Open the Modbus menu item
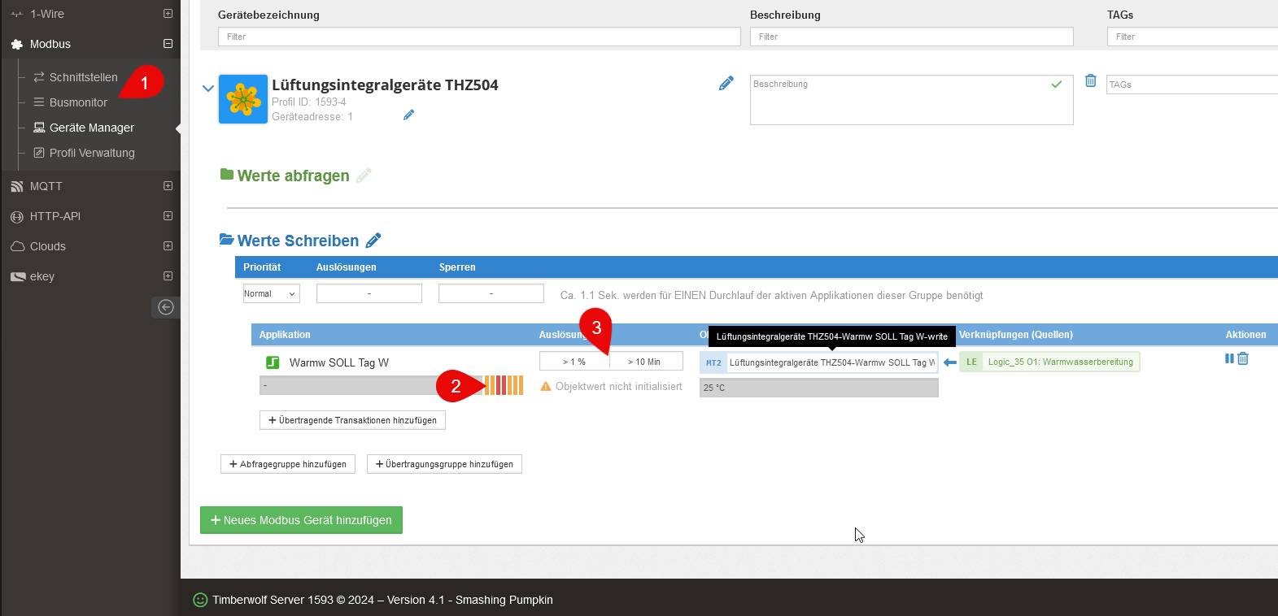This screenshot has height=616, width=1278. coord(50,44)
